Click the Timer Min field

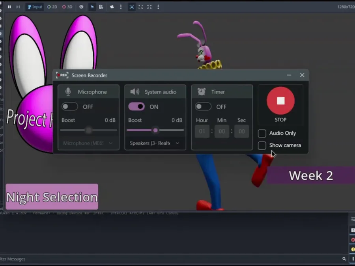(x=222, y=131)
